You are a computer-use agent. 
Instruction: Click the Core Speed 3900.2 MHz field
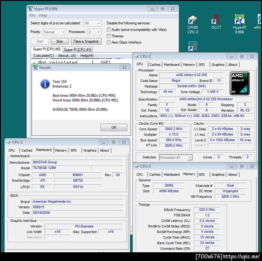pyautogui.click(x=174, y=129)
